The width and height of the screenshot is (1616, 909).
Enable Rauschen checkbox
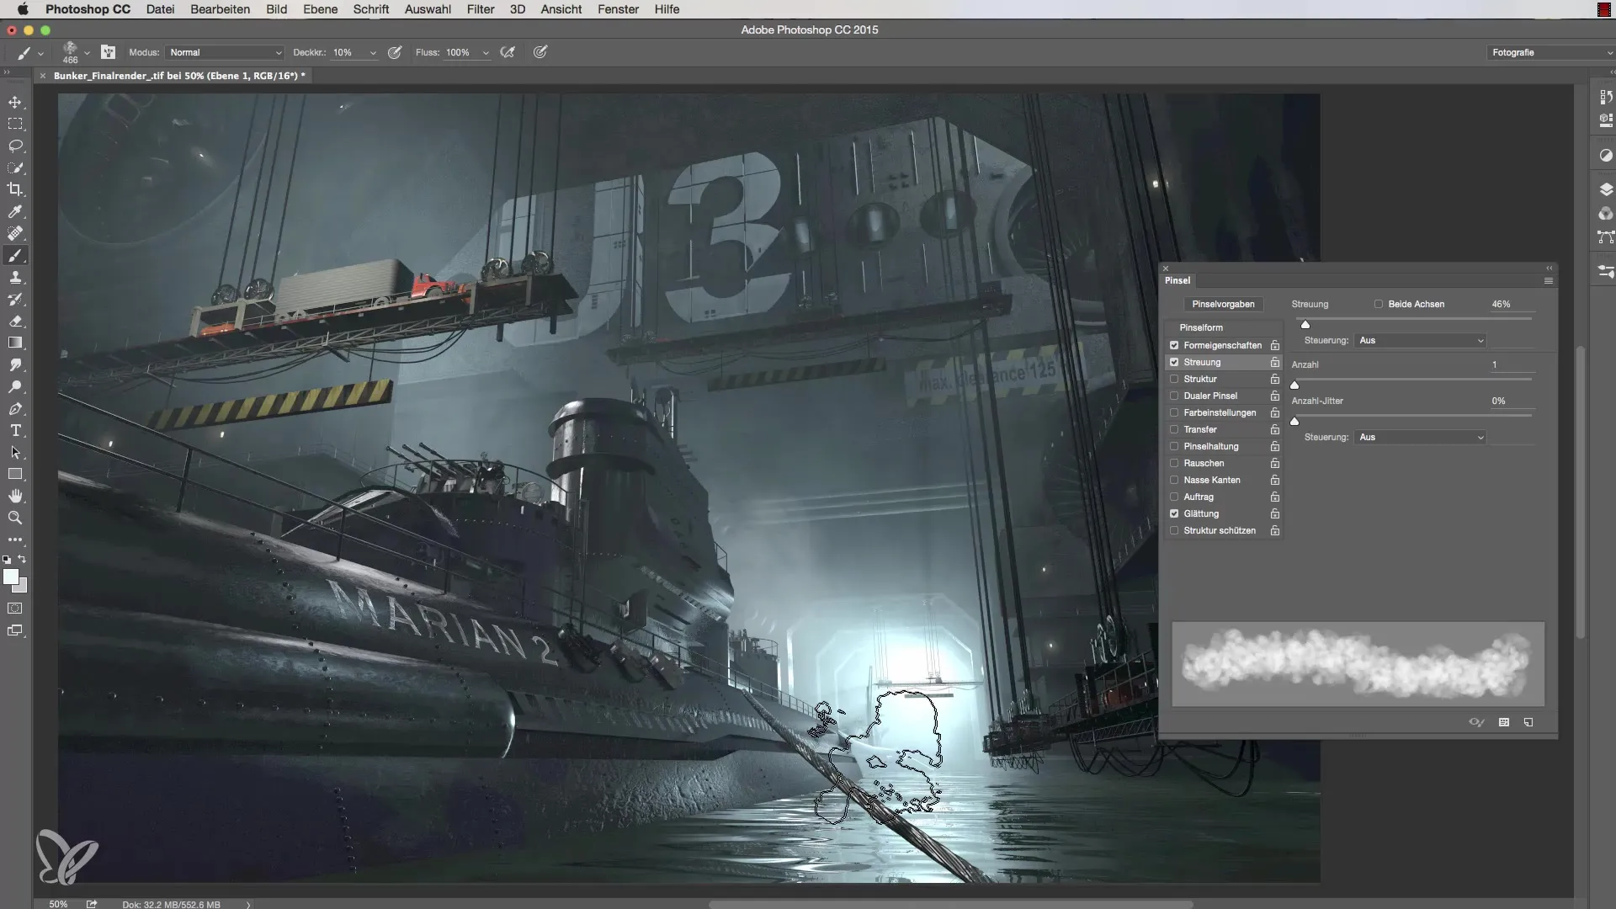tap(1174, 464)
